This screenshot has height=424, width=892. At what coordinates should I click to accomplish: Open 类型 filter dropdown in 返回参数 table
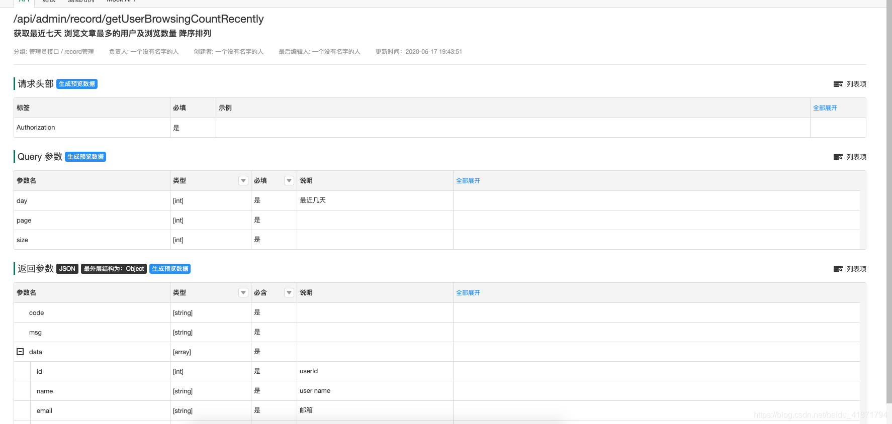click(243, 292)
